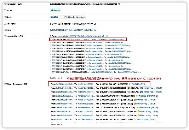
Task: Click the verified contract green checkmark
Action: (103, 36)
